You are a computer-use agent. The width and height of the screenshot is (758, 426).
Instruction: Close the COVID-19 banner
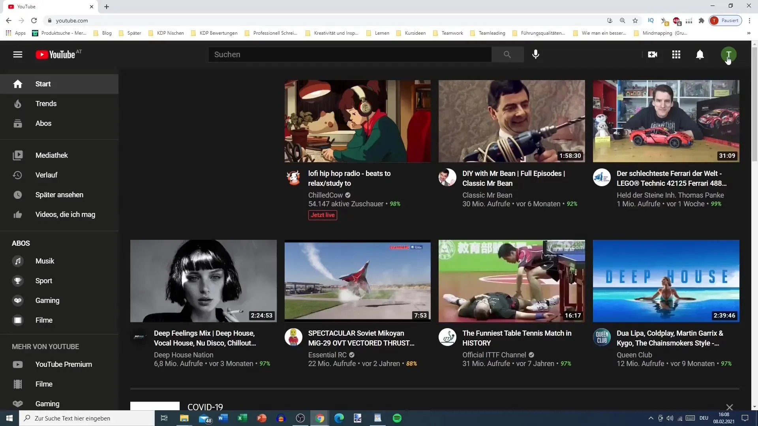[729, 407]
